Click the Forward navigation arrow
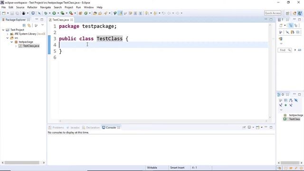The width and height of the screenshot is (304, 171). click(177, 13)
